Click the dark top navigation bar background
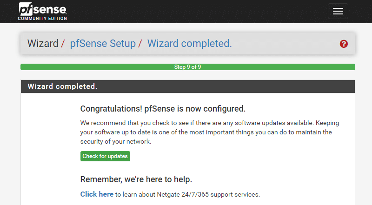The height and width of the screenshot is (205, 372). (190, 11)
